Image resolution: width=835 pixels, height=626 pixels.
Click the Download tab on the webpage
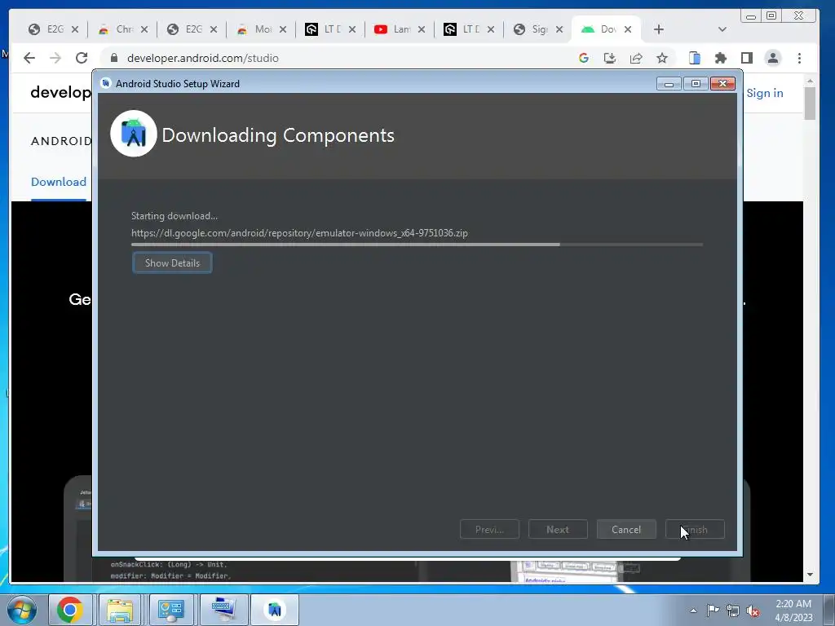click(x=59, y=182)
